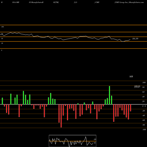Click the 40 label on the MR axis
This screenshot has height=147, width=147.
143,97
